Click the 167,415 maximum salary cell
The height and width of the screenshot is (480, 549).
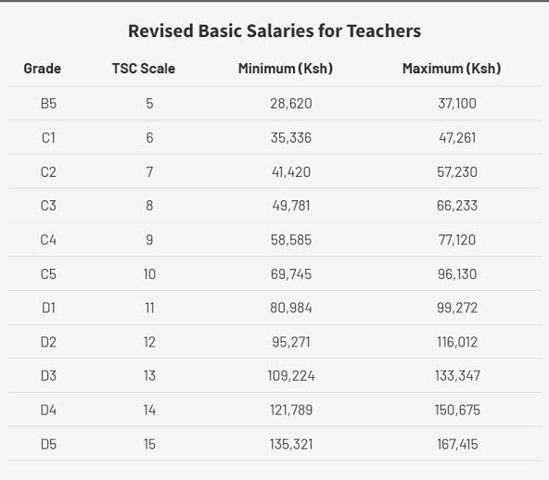coord(457,444)
